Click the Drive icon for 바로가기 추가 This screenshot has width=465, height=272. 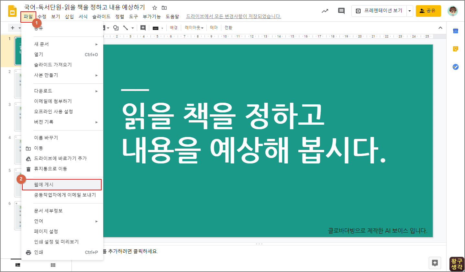[28, 159]
